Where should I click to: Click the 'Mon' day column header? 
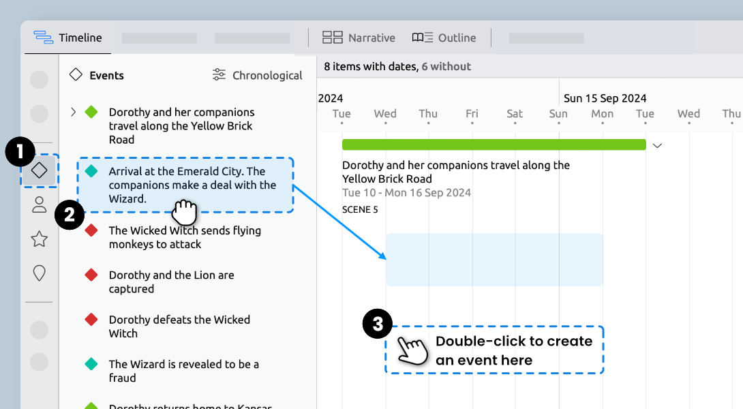point(603,114)
